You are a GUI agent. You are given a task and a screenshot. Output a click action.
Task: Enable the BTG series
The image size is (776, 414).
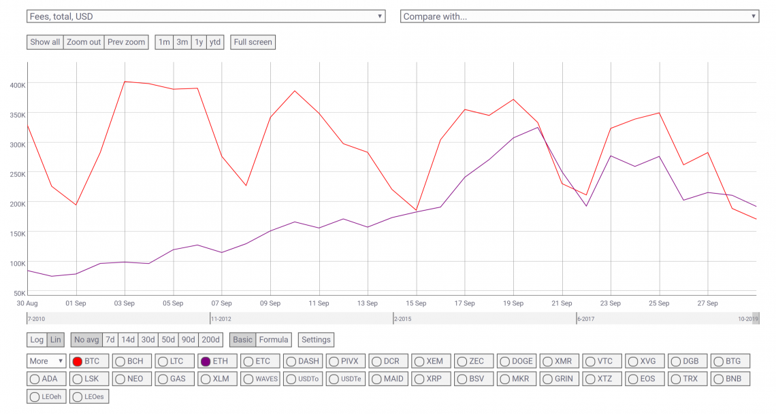pyautogui.click(x=730, y=361)
